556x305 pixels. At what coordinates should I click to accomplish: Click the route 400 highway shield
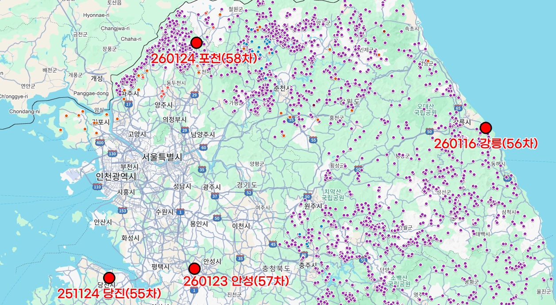click(x=100, y=142)
